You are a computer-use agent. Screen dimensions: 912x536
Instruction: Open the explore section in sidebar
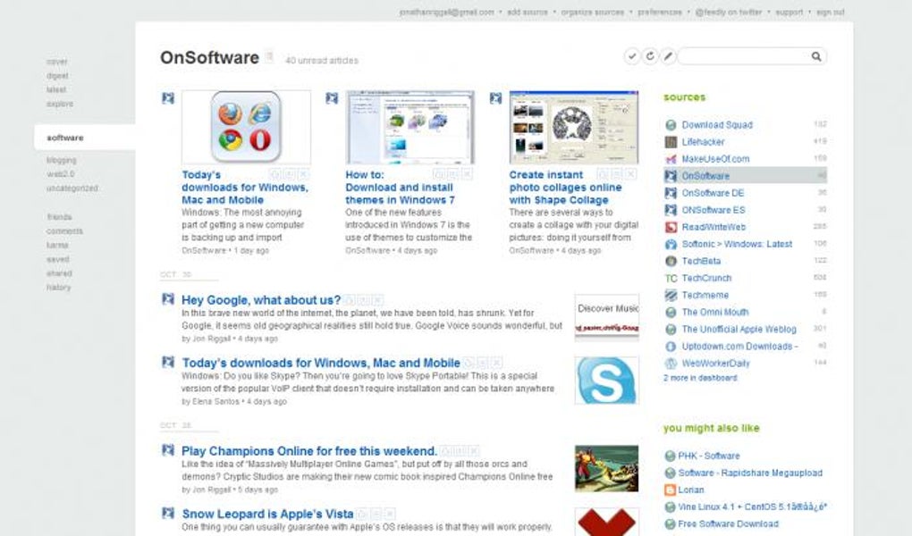(x=60, y=104)
